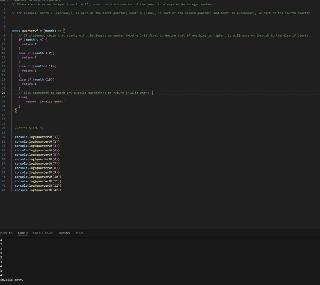320x285 pixels.
Task: Select line number 36 in the gutter
Action: (3, 159)
